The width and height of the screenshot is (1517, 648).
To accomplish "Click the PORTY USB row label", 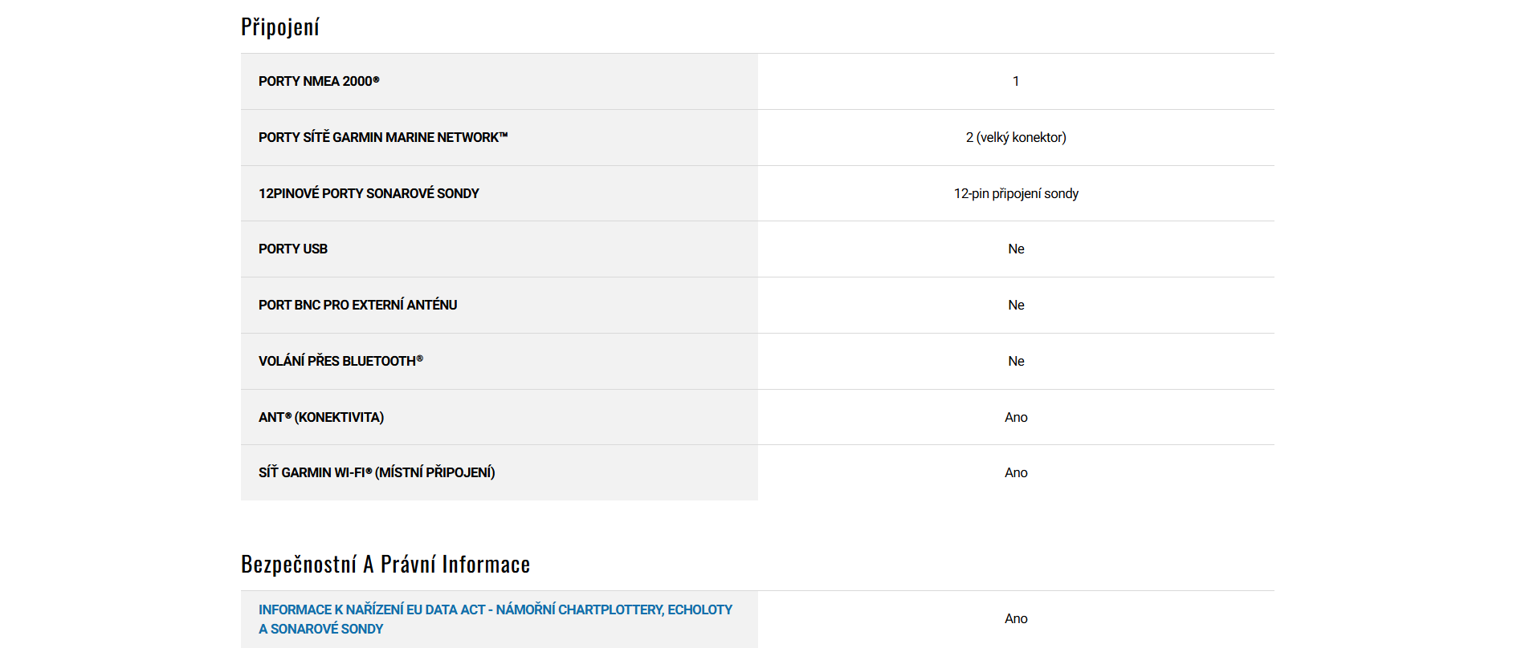I will (293, 249).
